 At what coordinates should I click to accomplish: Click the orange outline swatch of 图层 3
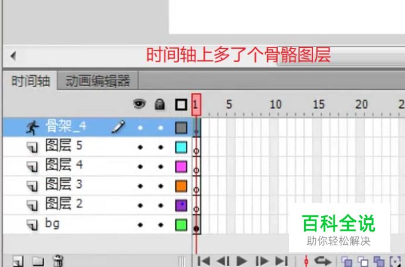click(x=181, y=186)
